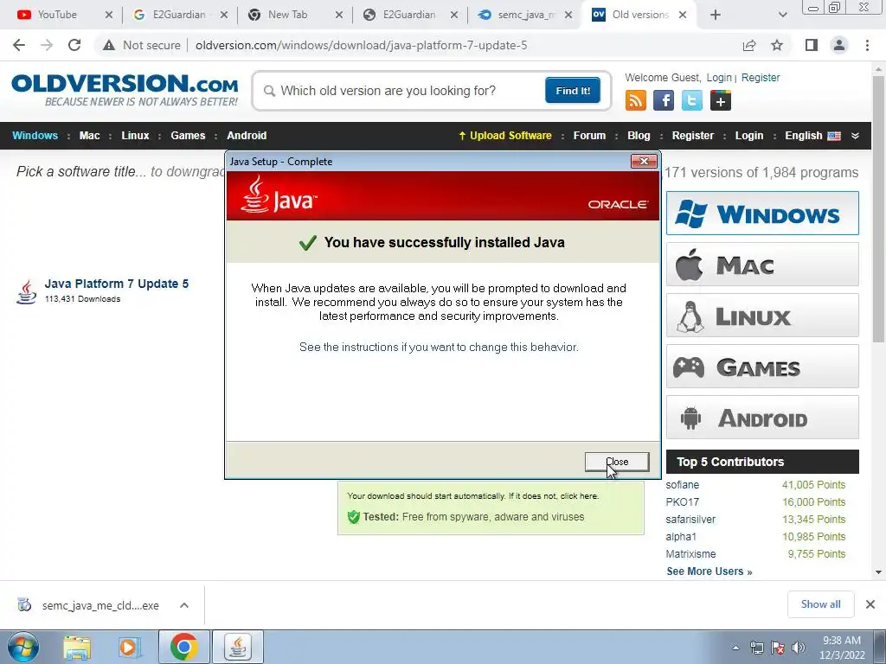Screen dimensions: 886x664
Task: Click the big Linux platform banner
Action: tap(762, 316)
